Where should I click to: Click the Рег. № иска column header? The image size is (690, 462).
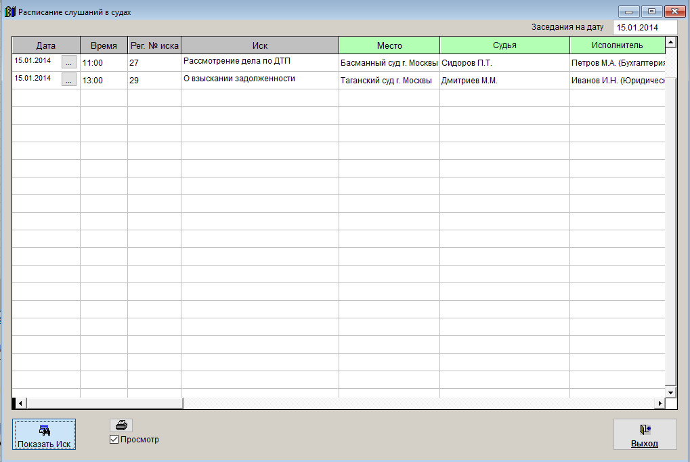point(154,45)
